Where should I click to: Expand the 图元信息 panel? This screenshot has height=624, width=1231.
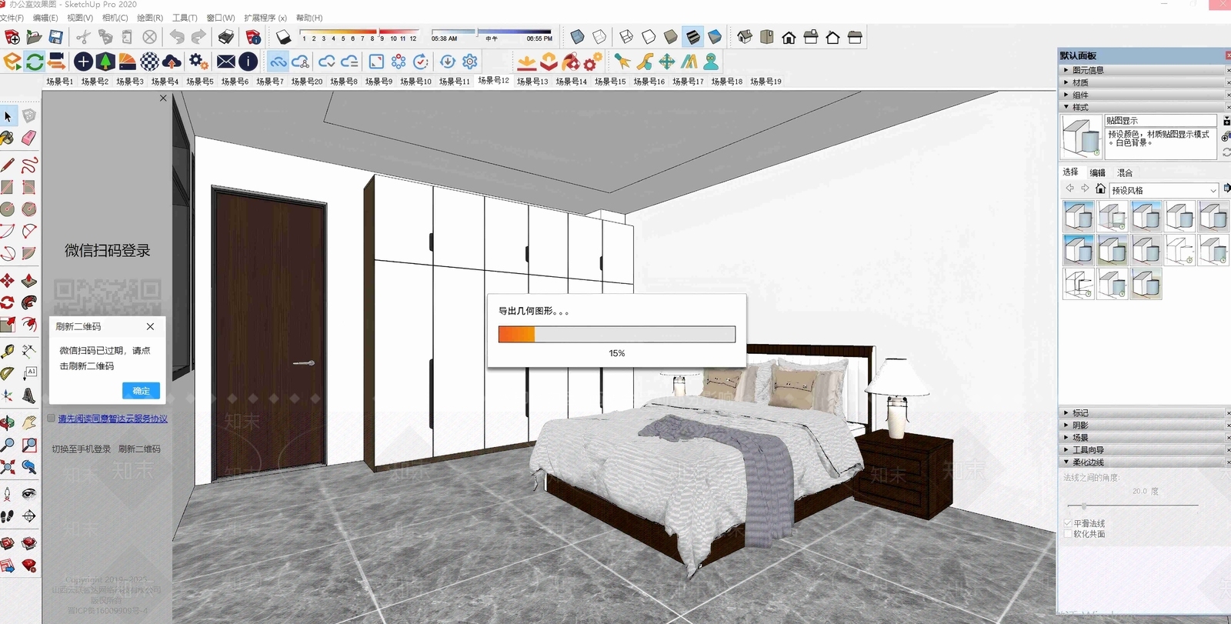1143,70
